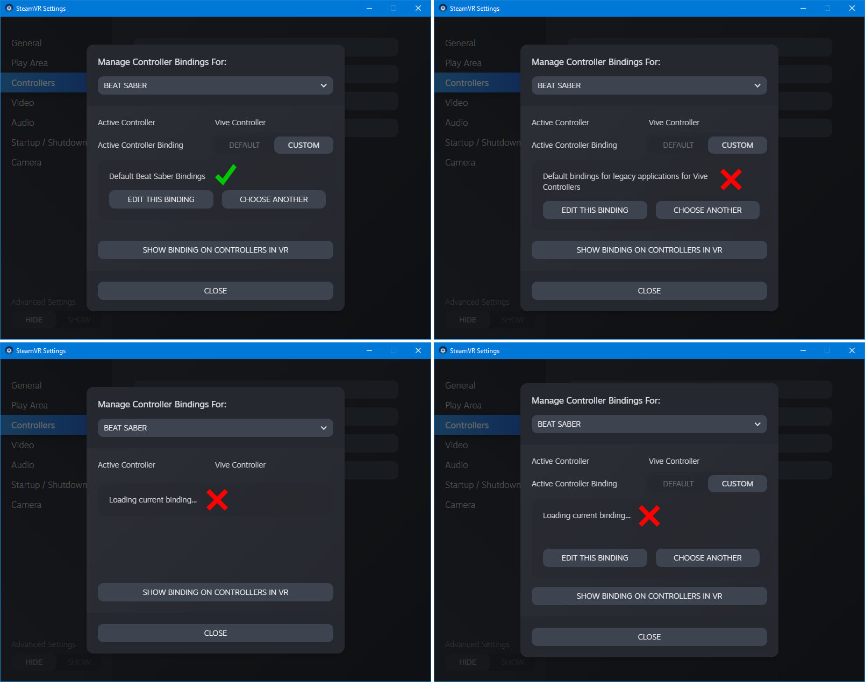Close bindings dialog in top-right window
This screenshot has height=682, width=865.
tap(649, 291)
